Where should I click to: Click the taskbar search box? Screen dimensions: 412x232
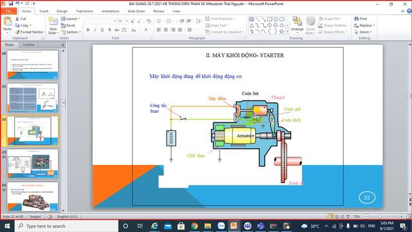(x=66, y=226)
